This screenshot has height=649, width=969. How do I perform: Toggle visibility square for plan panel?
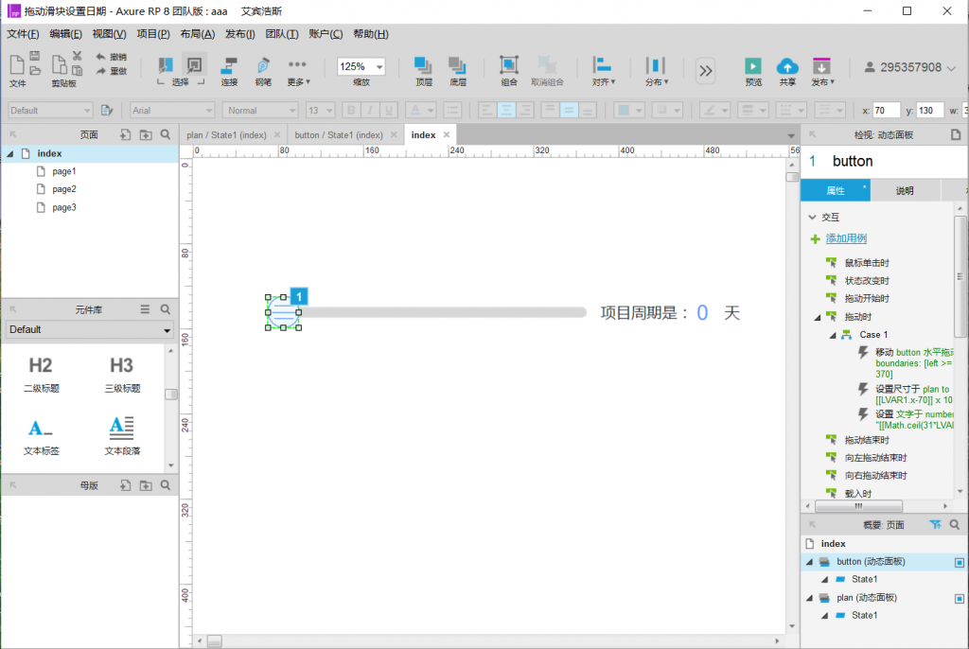[960, 598]
